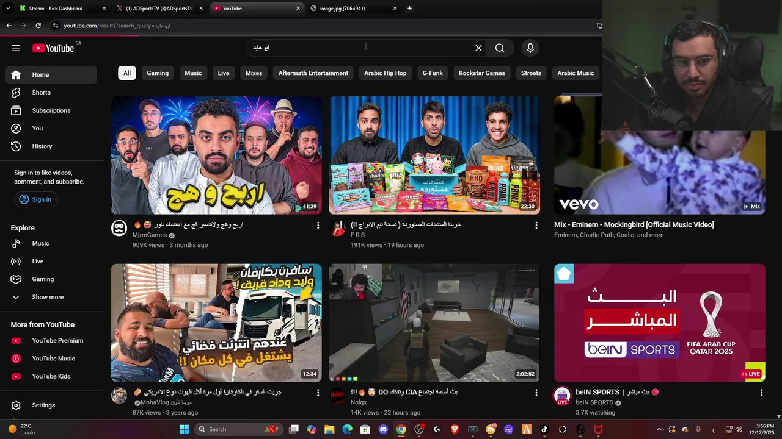Go back with browser back arrow
The image size is (782, 439).
pos(9,26)
